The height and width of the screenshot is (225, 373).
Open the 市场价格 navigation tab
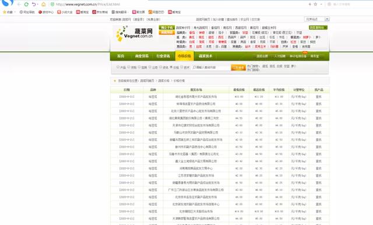point(184,56)
